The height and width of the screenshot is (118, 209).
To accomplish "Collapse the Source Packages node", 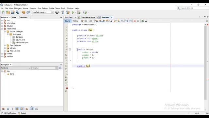I will tap(5, 31).
